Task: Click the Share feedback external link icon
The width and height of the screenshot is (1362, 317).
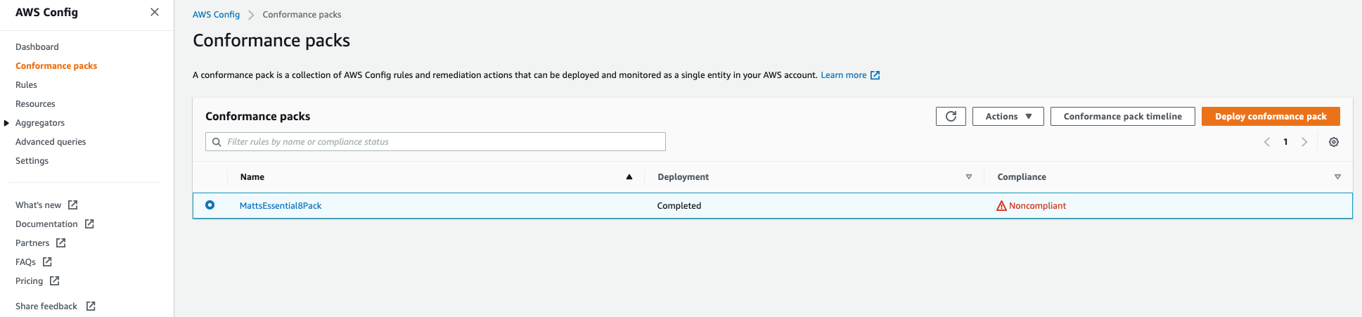Action: coord(91,306)
